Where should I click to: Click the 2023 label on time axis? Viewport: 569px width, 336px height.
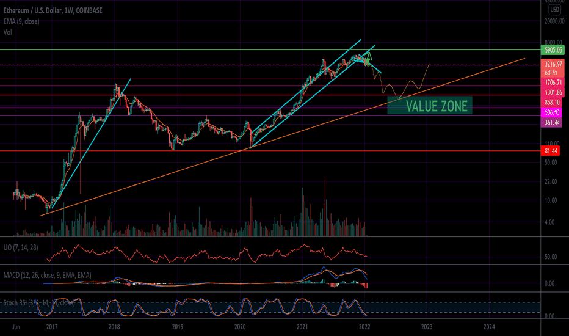pyautogui.click(x=427, y=327)
